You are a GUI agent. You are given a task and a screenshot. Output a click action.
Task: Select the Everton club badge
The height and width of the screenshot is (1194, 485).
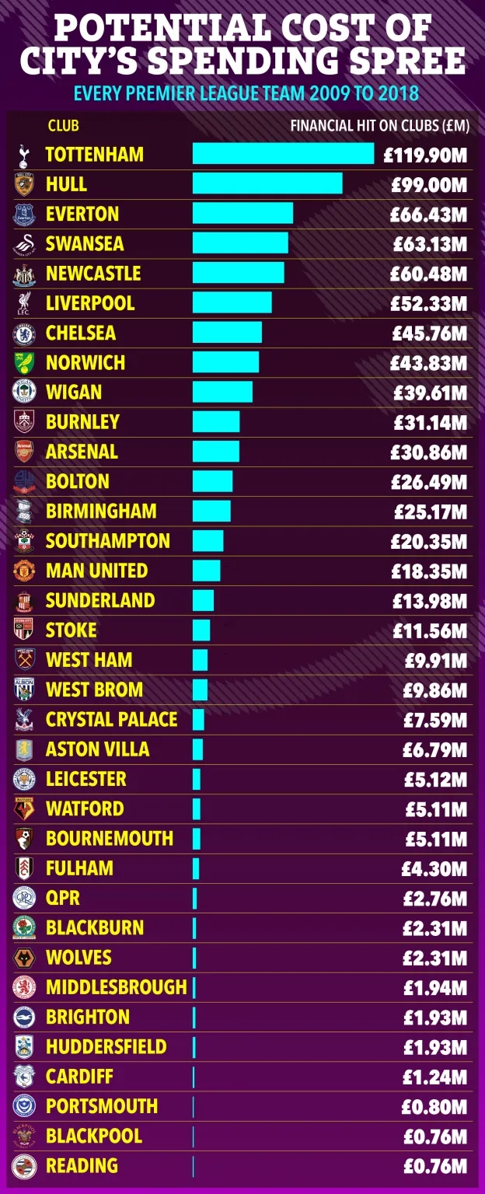tap(24, 214)
